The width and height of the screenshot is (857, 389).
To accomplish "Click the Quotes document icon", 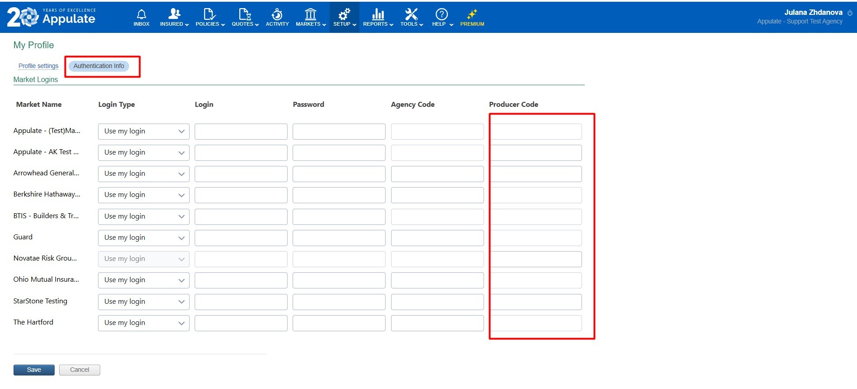I will tap(245, 14).
